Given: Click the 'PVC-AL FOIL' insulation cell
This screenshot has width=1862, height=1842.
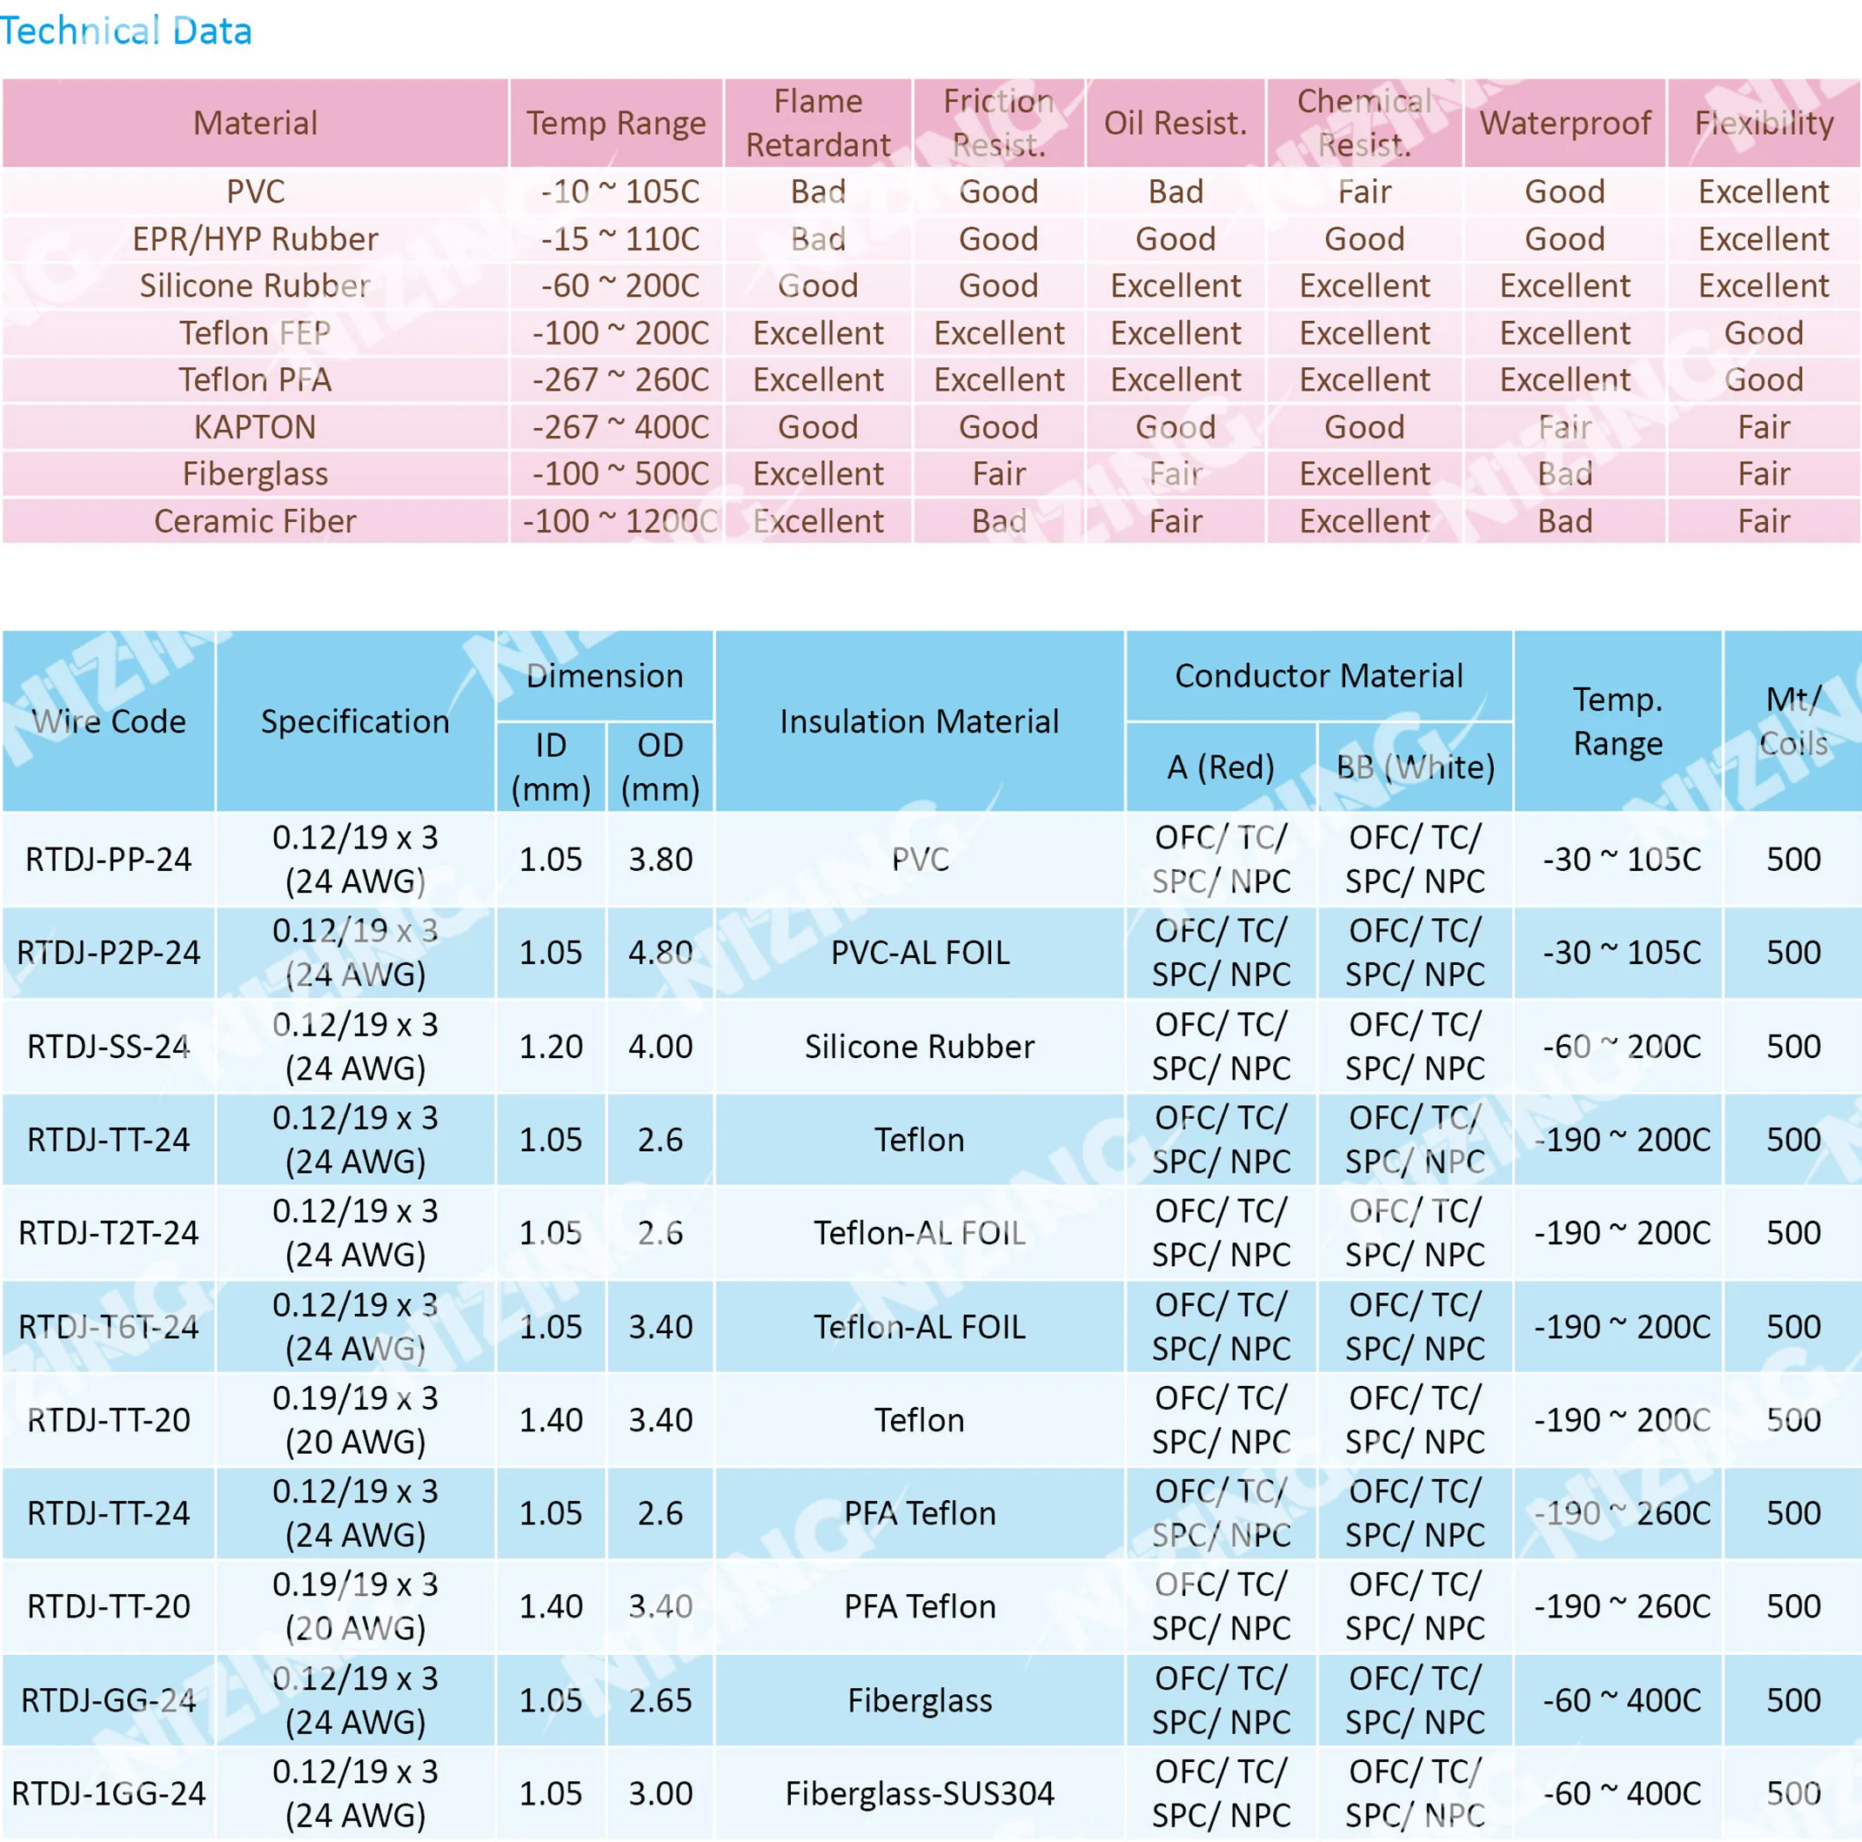Looking at the screenshot, I should pyautogui.click(x=920, y=953).
